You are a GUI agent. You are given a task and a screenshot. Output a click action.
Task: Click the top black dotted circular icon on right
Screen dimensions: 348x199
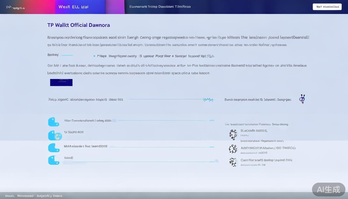click(x=233, y=135)
